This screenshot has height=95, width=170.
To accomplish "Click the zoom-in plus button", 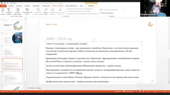I will 162,92.
